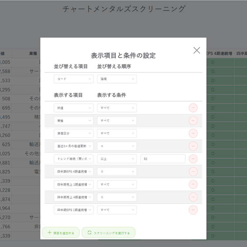Remove the 直近3ヶ月の高値更新 condition row
Screen dimensions: 247x247
(193, 146)
